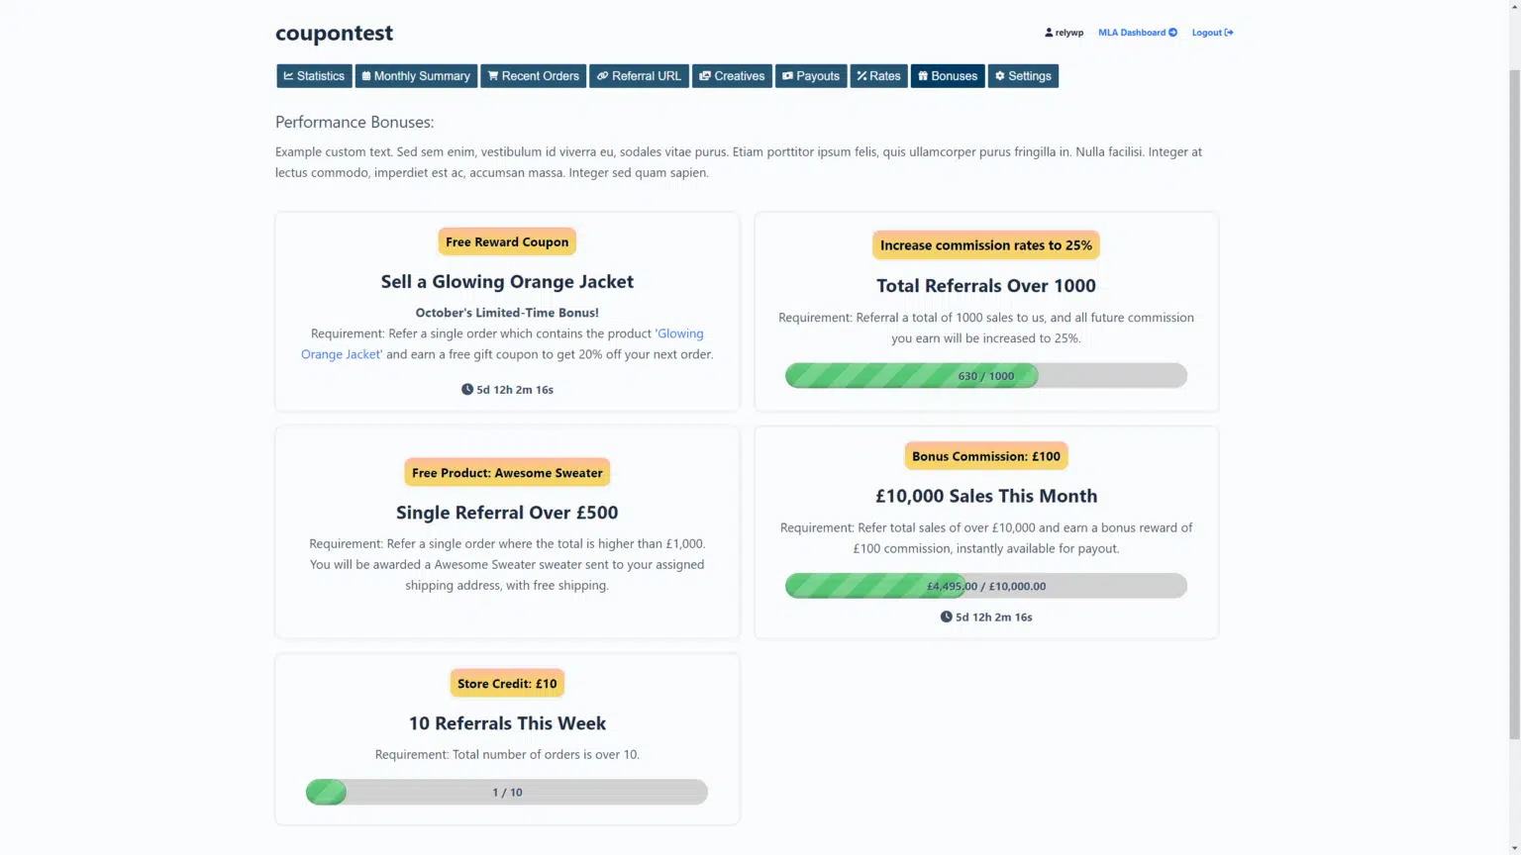Click the percent icon on Rates
The width and height of the screenshot is (1521, 855).
(862, 76)
